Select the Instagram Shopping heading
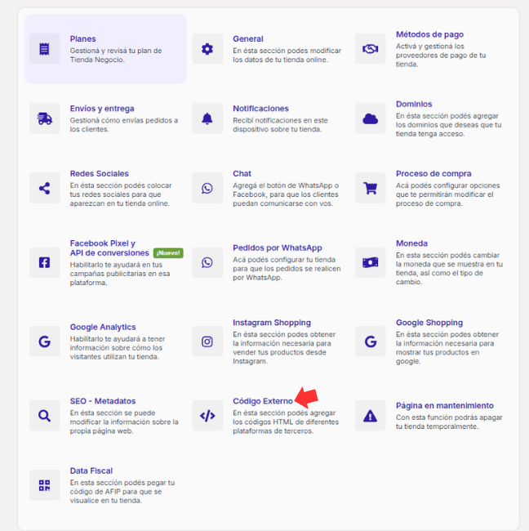529x531 pixels. coord(271,323)
